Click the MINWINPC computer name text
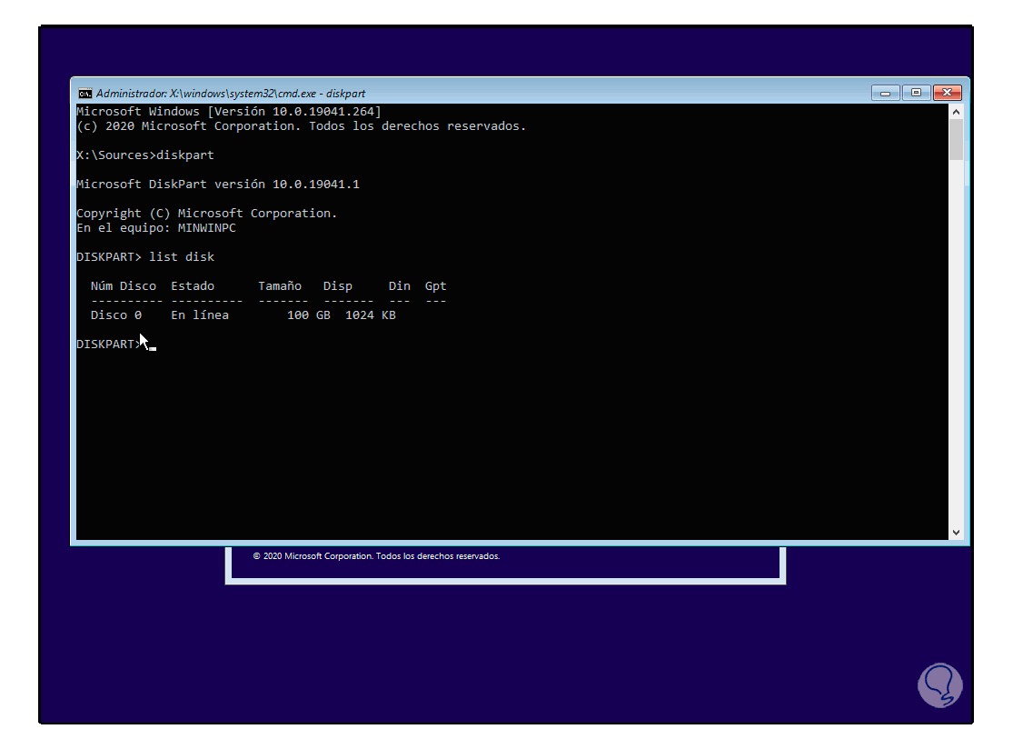Image resolution: width=1013 pixels, height=749 pixels. tap(206, 227)
